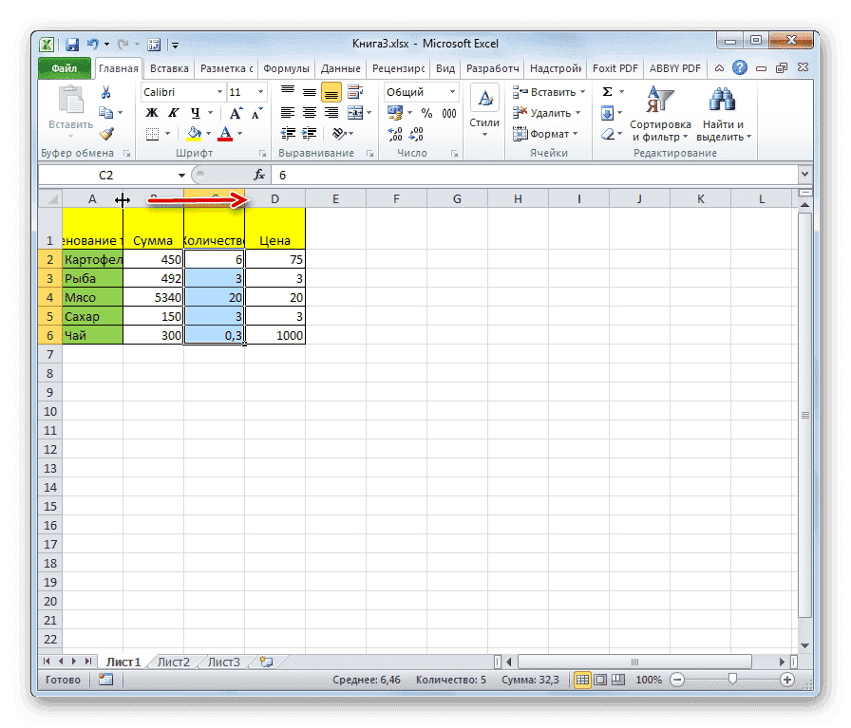Click the Файл button
Image resolution: width=851 pixels, height=728 pixels.
(x=65, y=68)
